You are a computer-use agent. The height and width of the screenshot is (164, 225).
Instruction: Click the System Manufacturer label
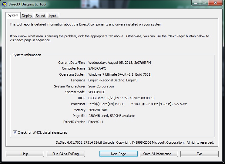[x=70, y=86]
